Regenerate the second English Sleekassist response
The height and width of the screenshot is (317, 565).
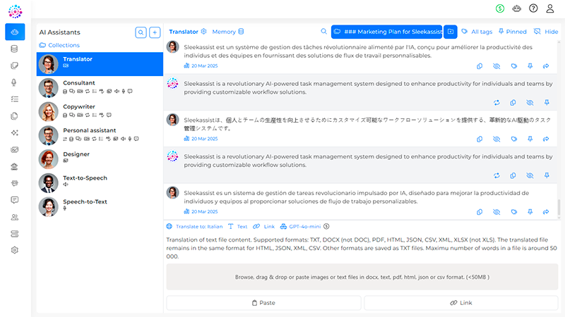point(496,175)
